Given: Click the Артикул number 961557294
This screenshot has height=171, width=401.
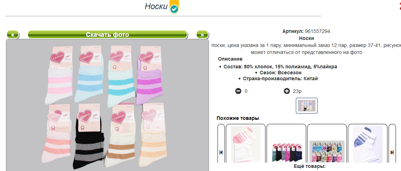Looking at the screenshot, I should (x=317, y=32).
